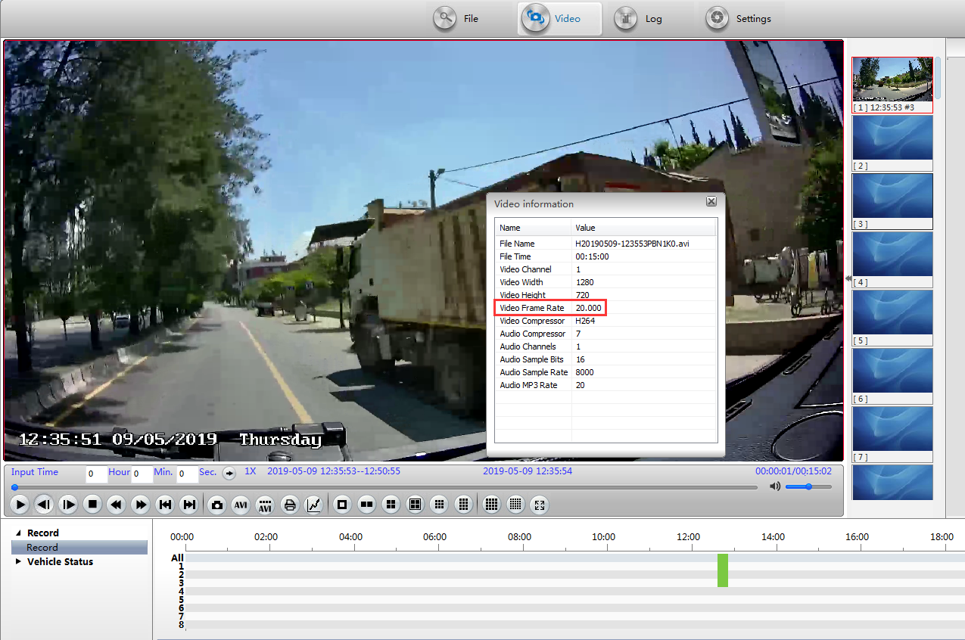Collapse the thumbnail side panel arrow

[x=848, y=278]
